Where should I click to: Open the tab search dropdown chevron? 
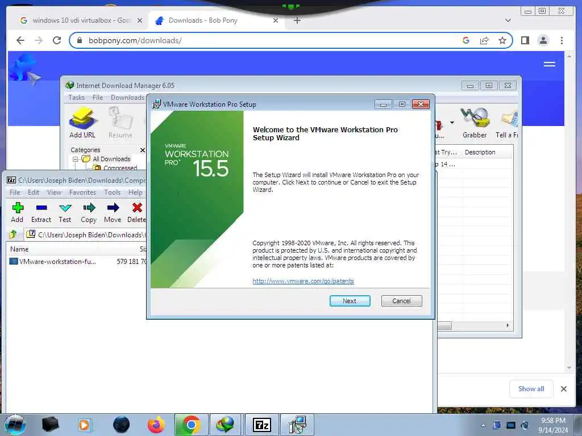click(508, 20)
